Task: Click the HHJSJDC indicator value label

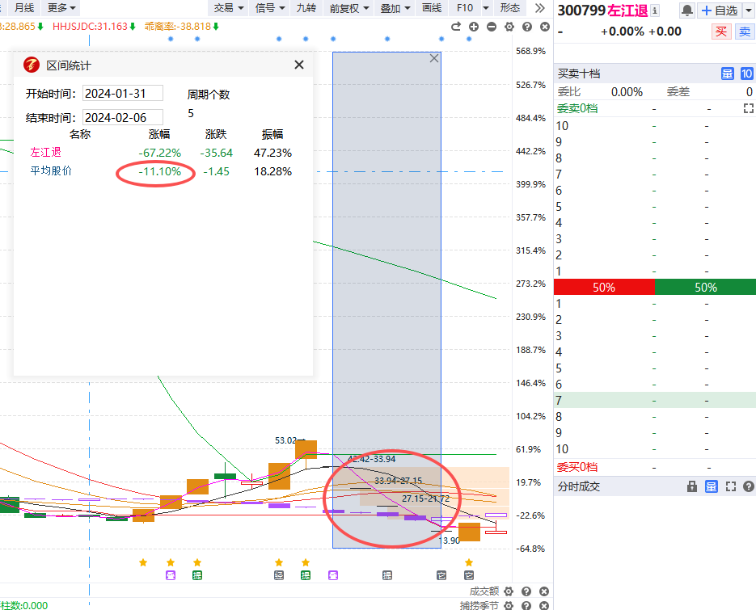Action: tap(91, 27)
